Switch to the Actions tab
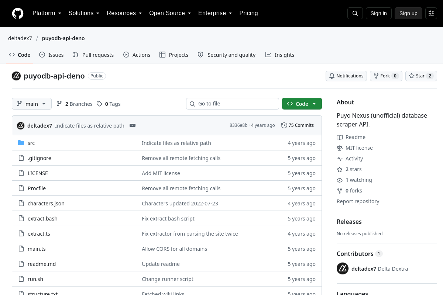 pyautogui.click(x=137, y=55)
